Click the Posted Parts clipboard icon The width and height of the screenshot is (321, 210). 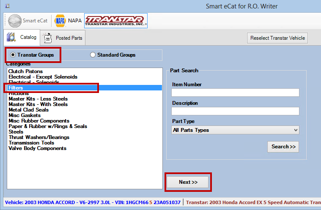(x=48, y=38)
